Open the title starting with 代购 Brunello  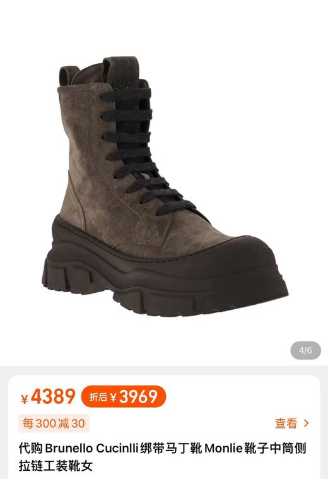pos(162,458)
